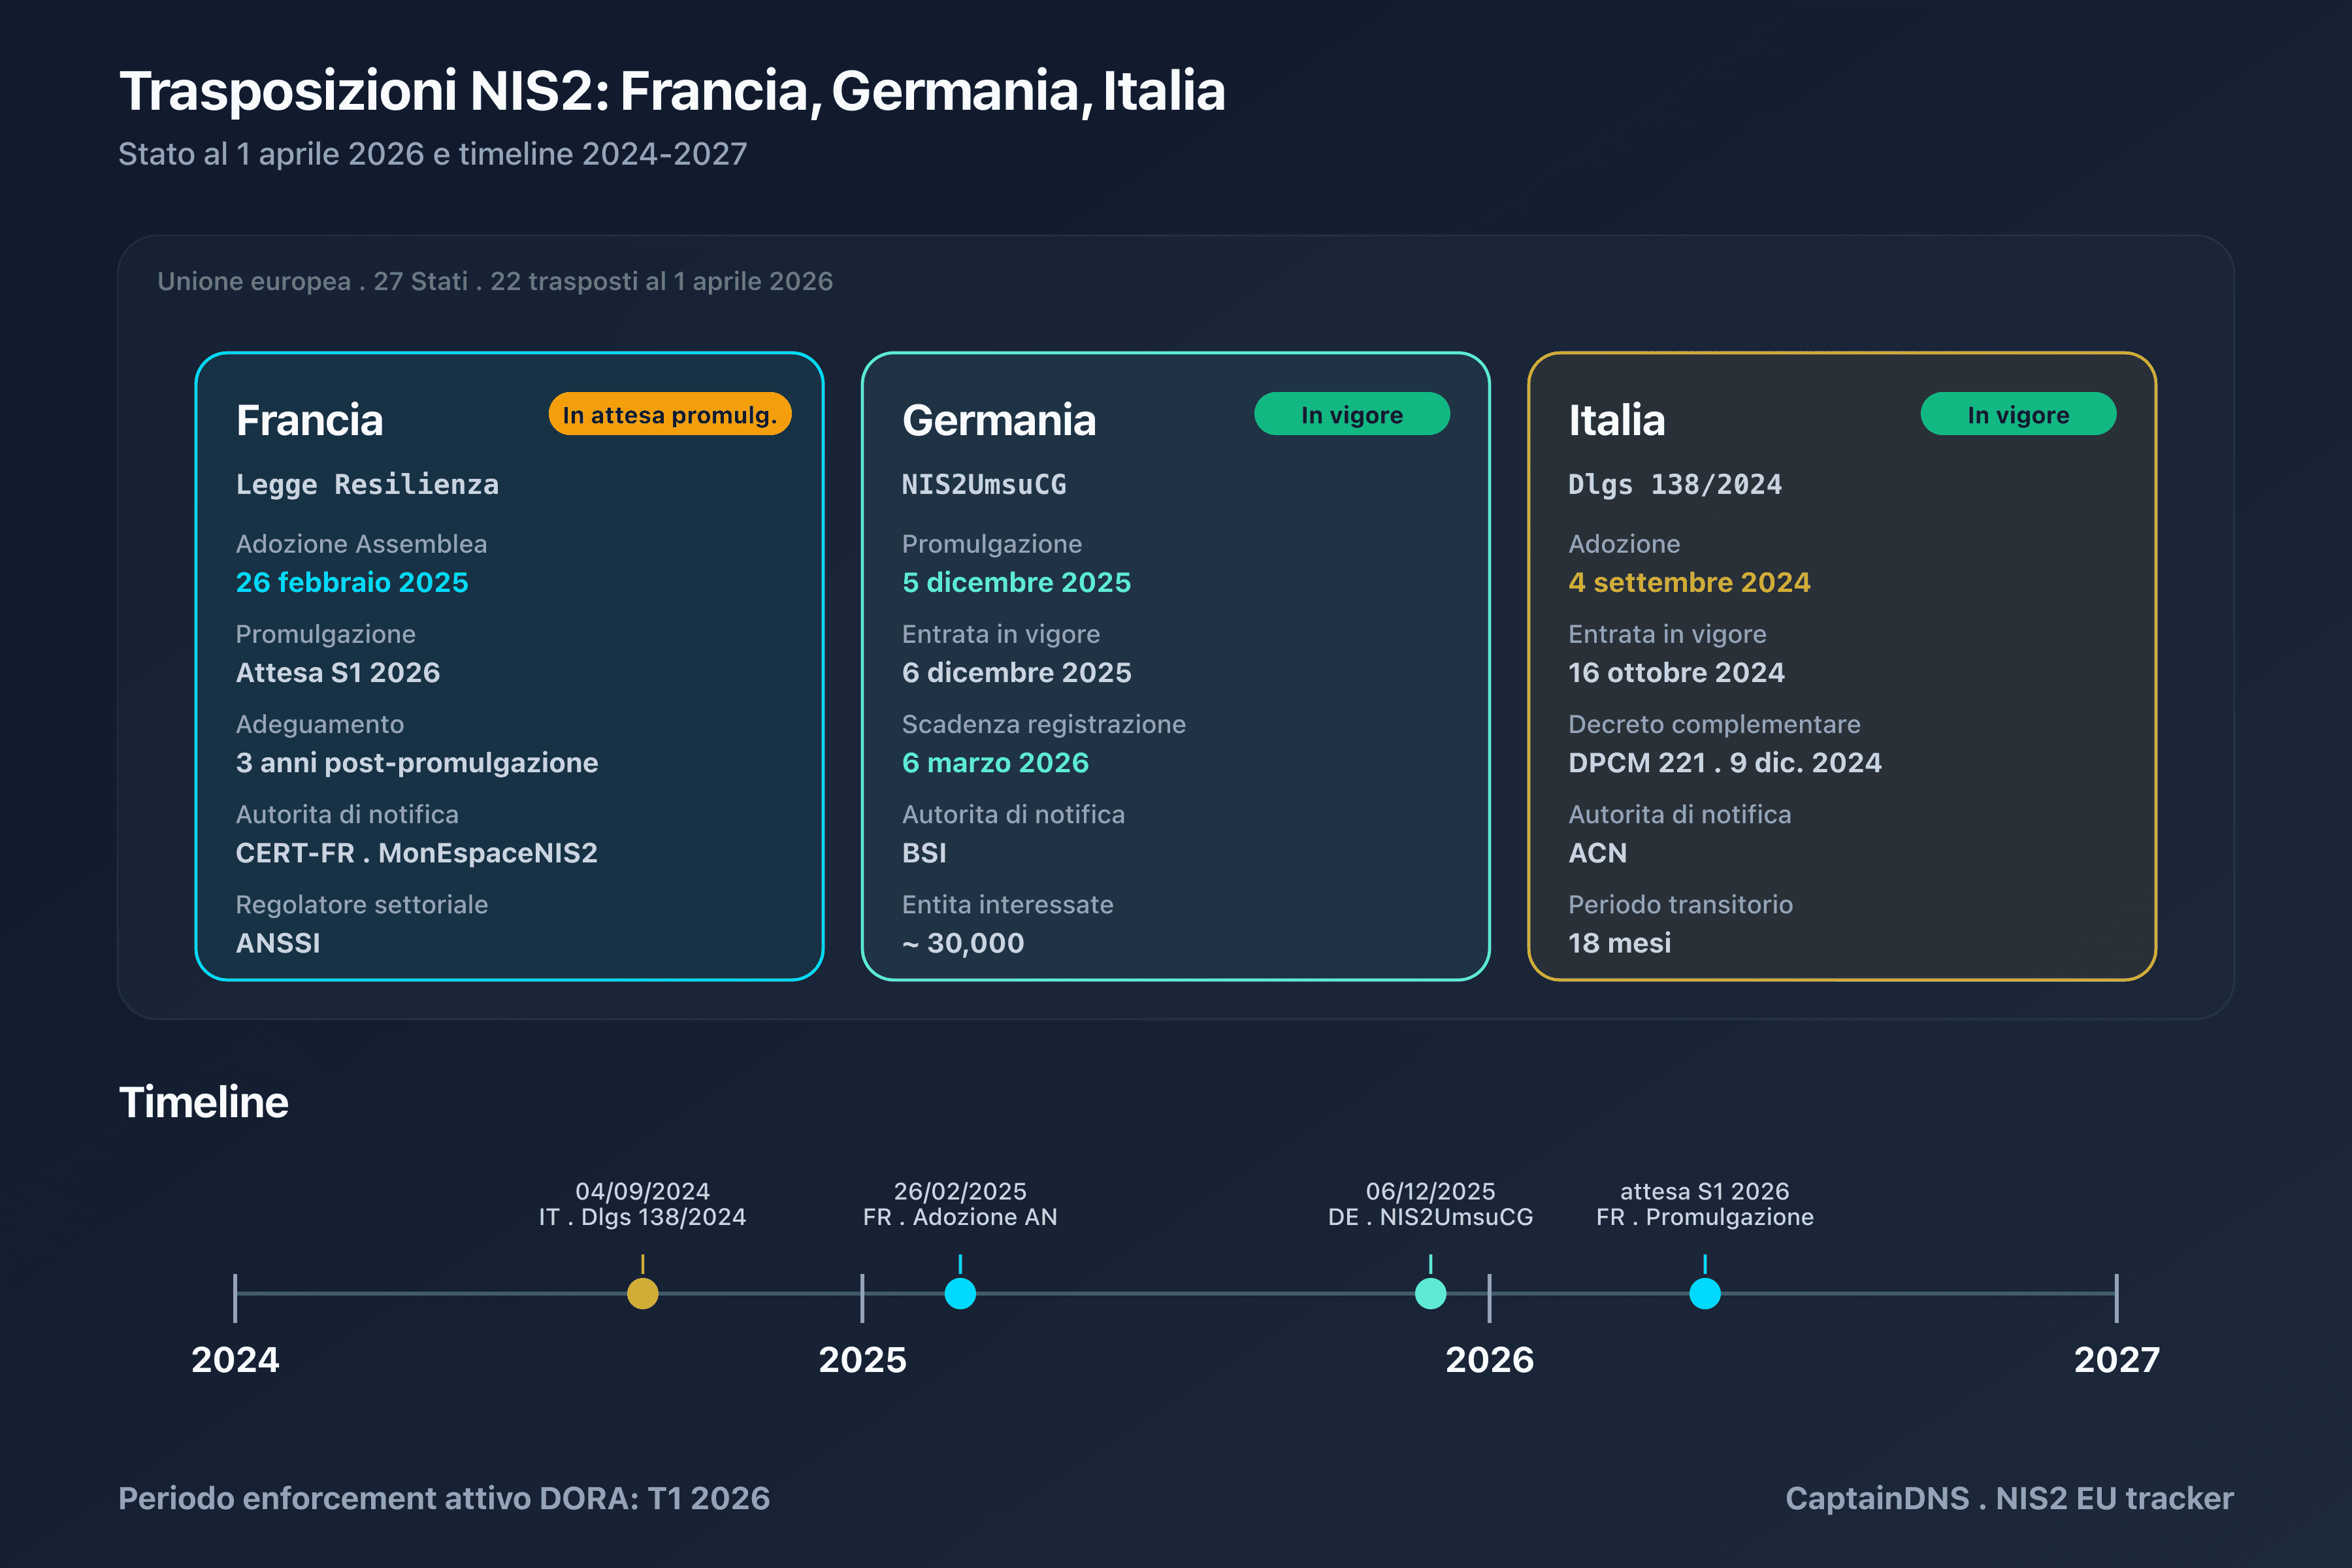Click the Francia card title
The height and width of the screenshot is (1568, 2352).
(x=309, y=420)
